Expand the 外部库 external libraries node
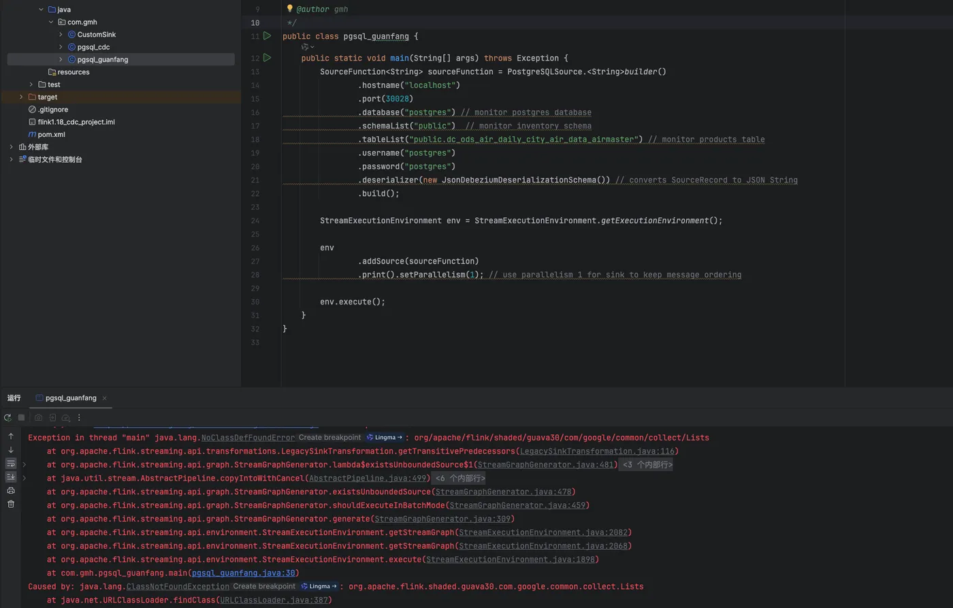Screen dimensions: 953x608 click(x=11, y=146)
